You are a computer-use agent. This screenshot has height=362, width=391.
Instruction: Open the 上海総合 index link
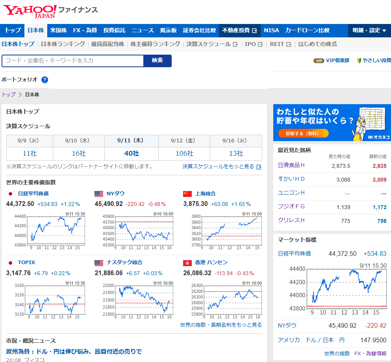coord(205,194)
